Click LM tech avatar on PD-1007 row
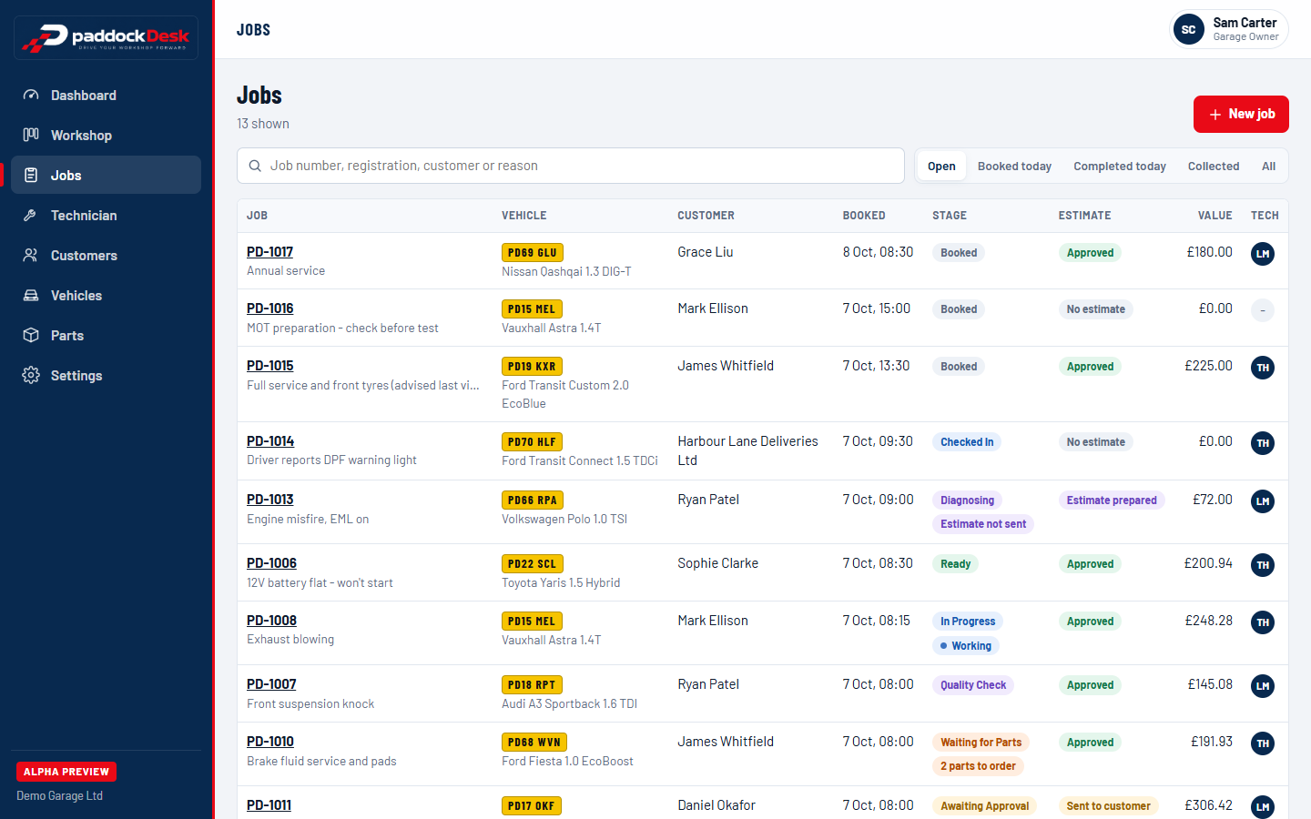 click(1263, 686)
